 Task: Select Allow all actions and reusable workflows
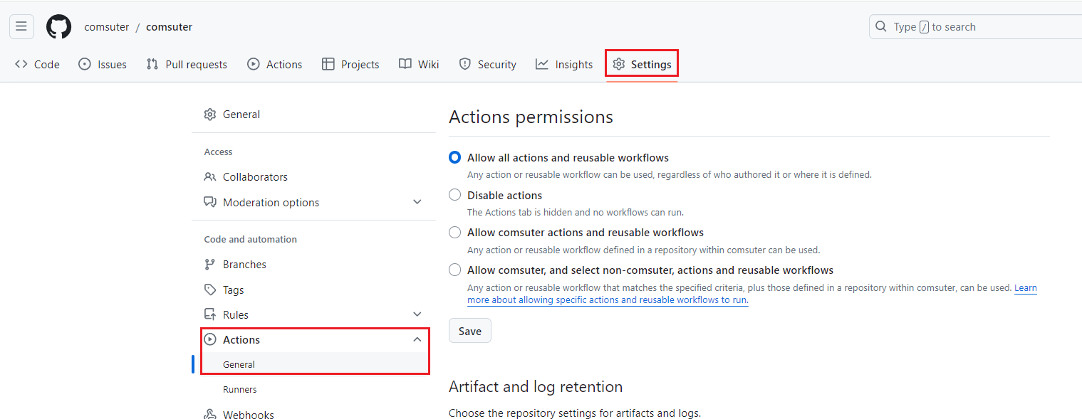point(454,157)
